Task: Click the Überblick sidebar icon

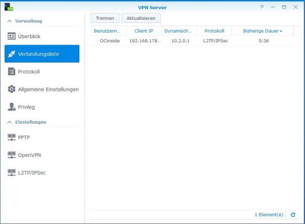Action: tap(12, 36)
